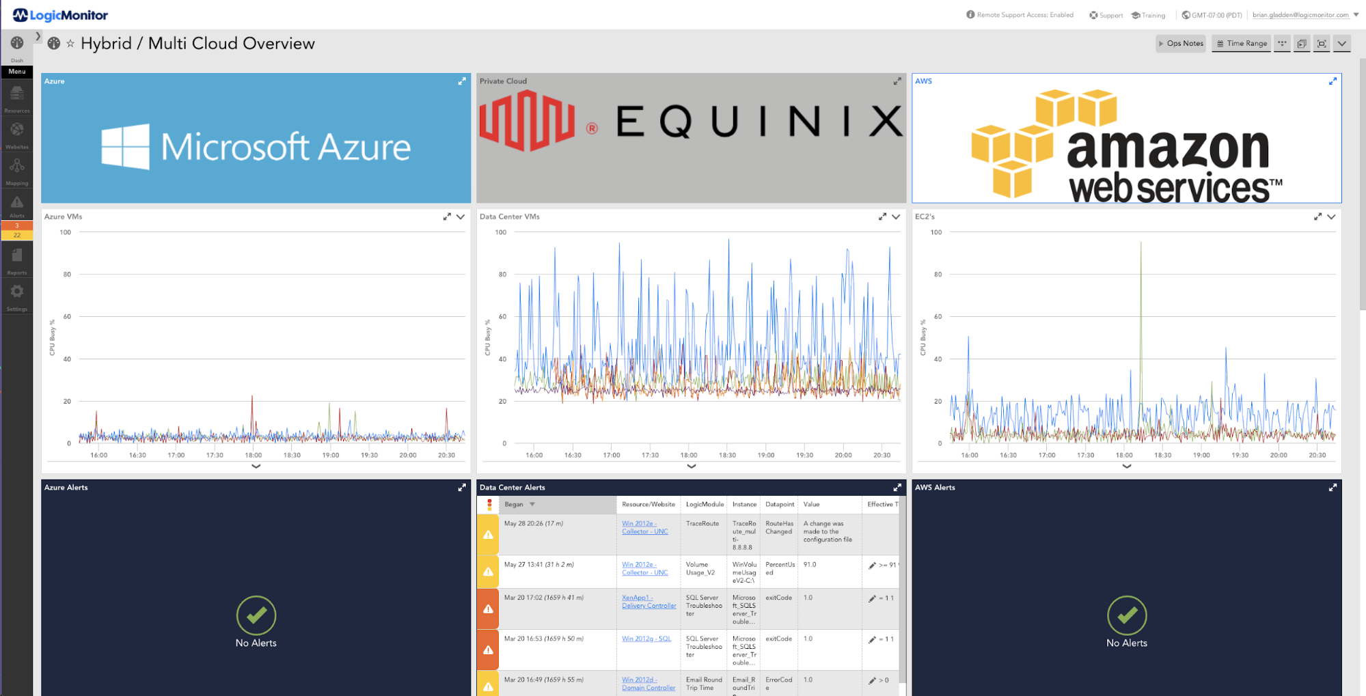Open the Dash section in sidebar

(17, 48)
